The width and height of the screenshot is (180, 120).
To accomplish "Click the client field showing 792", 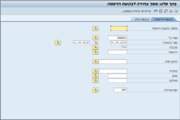I will pos(124,47).
